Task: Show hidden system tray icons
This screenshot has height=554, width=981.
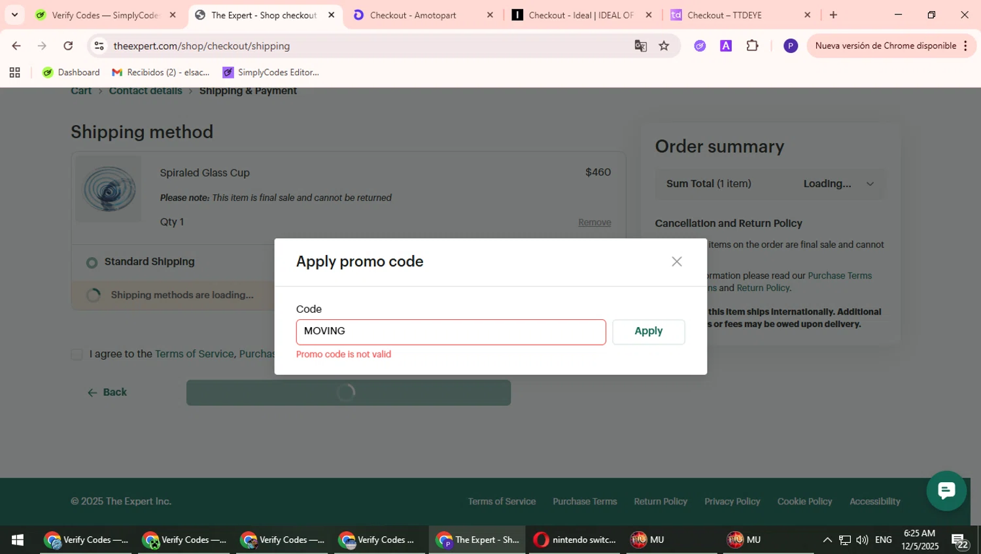Action: tap(827, 540)
